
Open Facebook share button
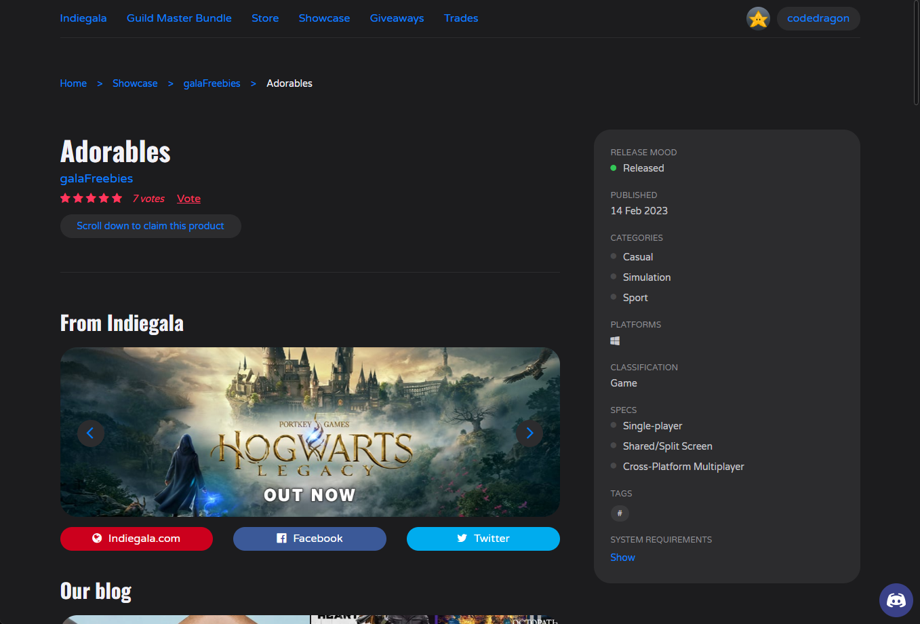[310, 539]
